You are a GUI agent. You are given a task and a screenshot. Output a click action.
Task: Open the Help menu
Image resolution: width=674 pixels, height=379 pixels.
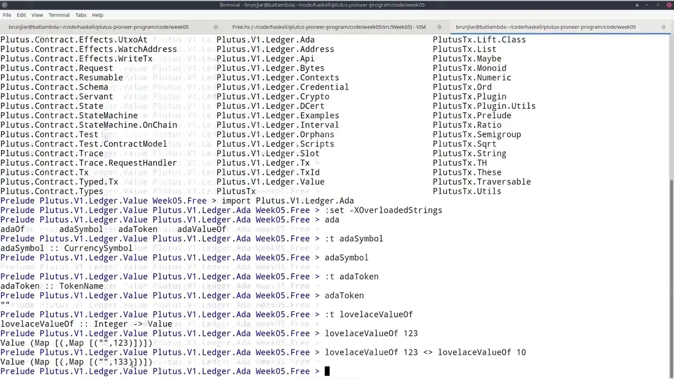[97, 15]
